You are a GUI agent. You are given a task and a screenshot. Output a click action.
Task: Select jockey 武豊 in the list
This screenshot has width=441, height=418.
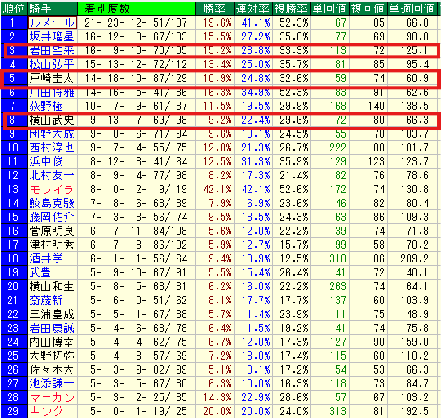pyautogui.click(x=40, y=272)
